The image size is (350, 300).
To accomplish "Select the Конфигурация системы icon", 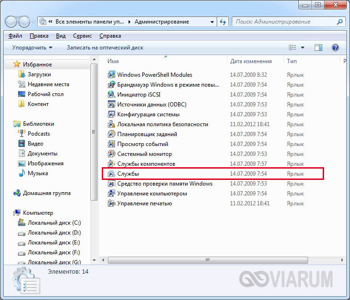I will pyautogui.click(x=111, y=114).
